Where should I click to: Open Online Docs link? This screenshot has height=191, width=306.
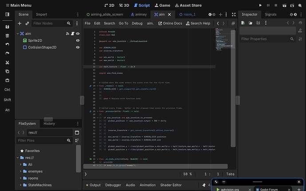coord(170,23)
